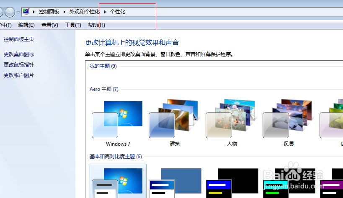Open the 查看(V) menu
This screenshot has height=198, width=343.
point(50,25)
